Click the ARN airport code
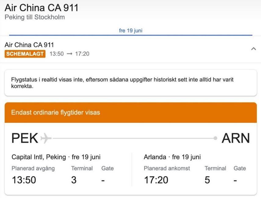 tap(235, 138)
